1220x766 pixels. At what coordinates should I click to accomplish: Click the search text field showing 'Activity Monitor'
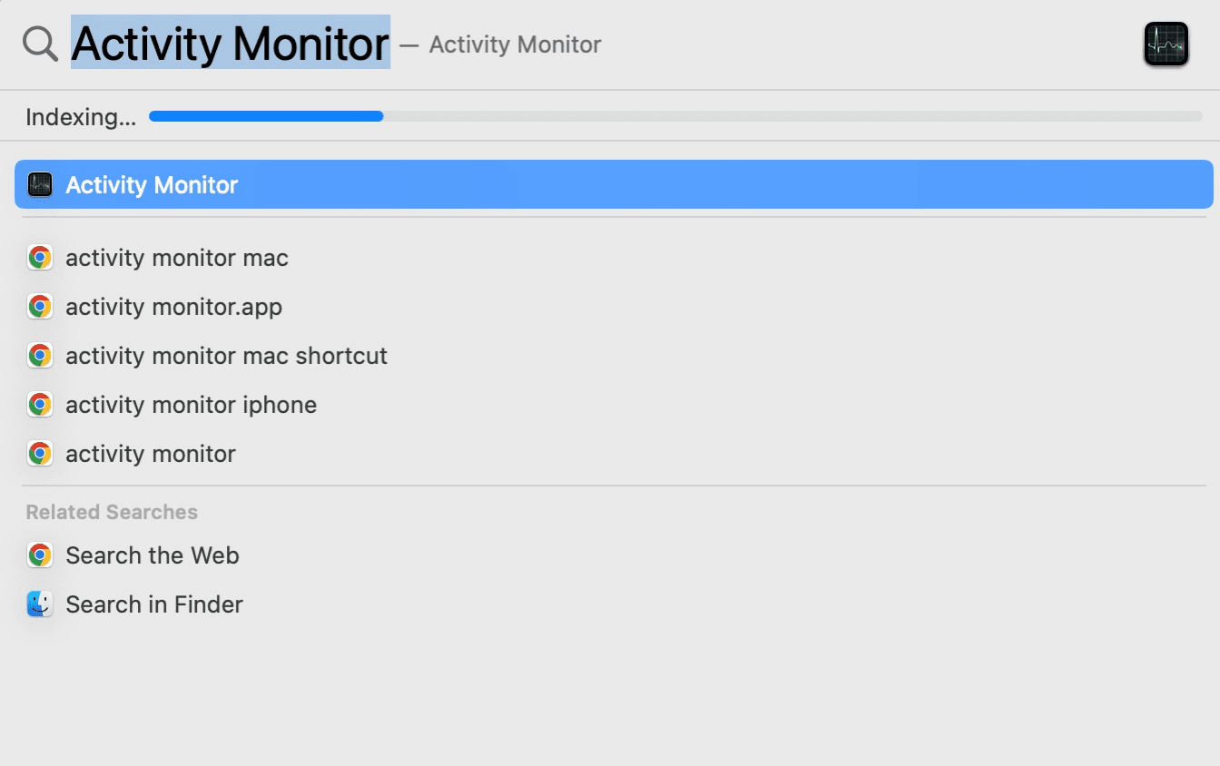click(x=230, y=43)
